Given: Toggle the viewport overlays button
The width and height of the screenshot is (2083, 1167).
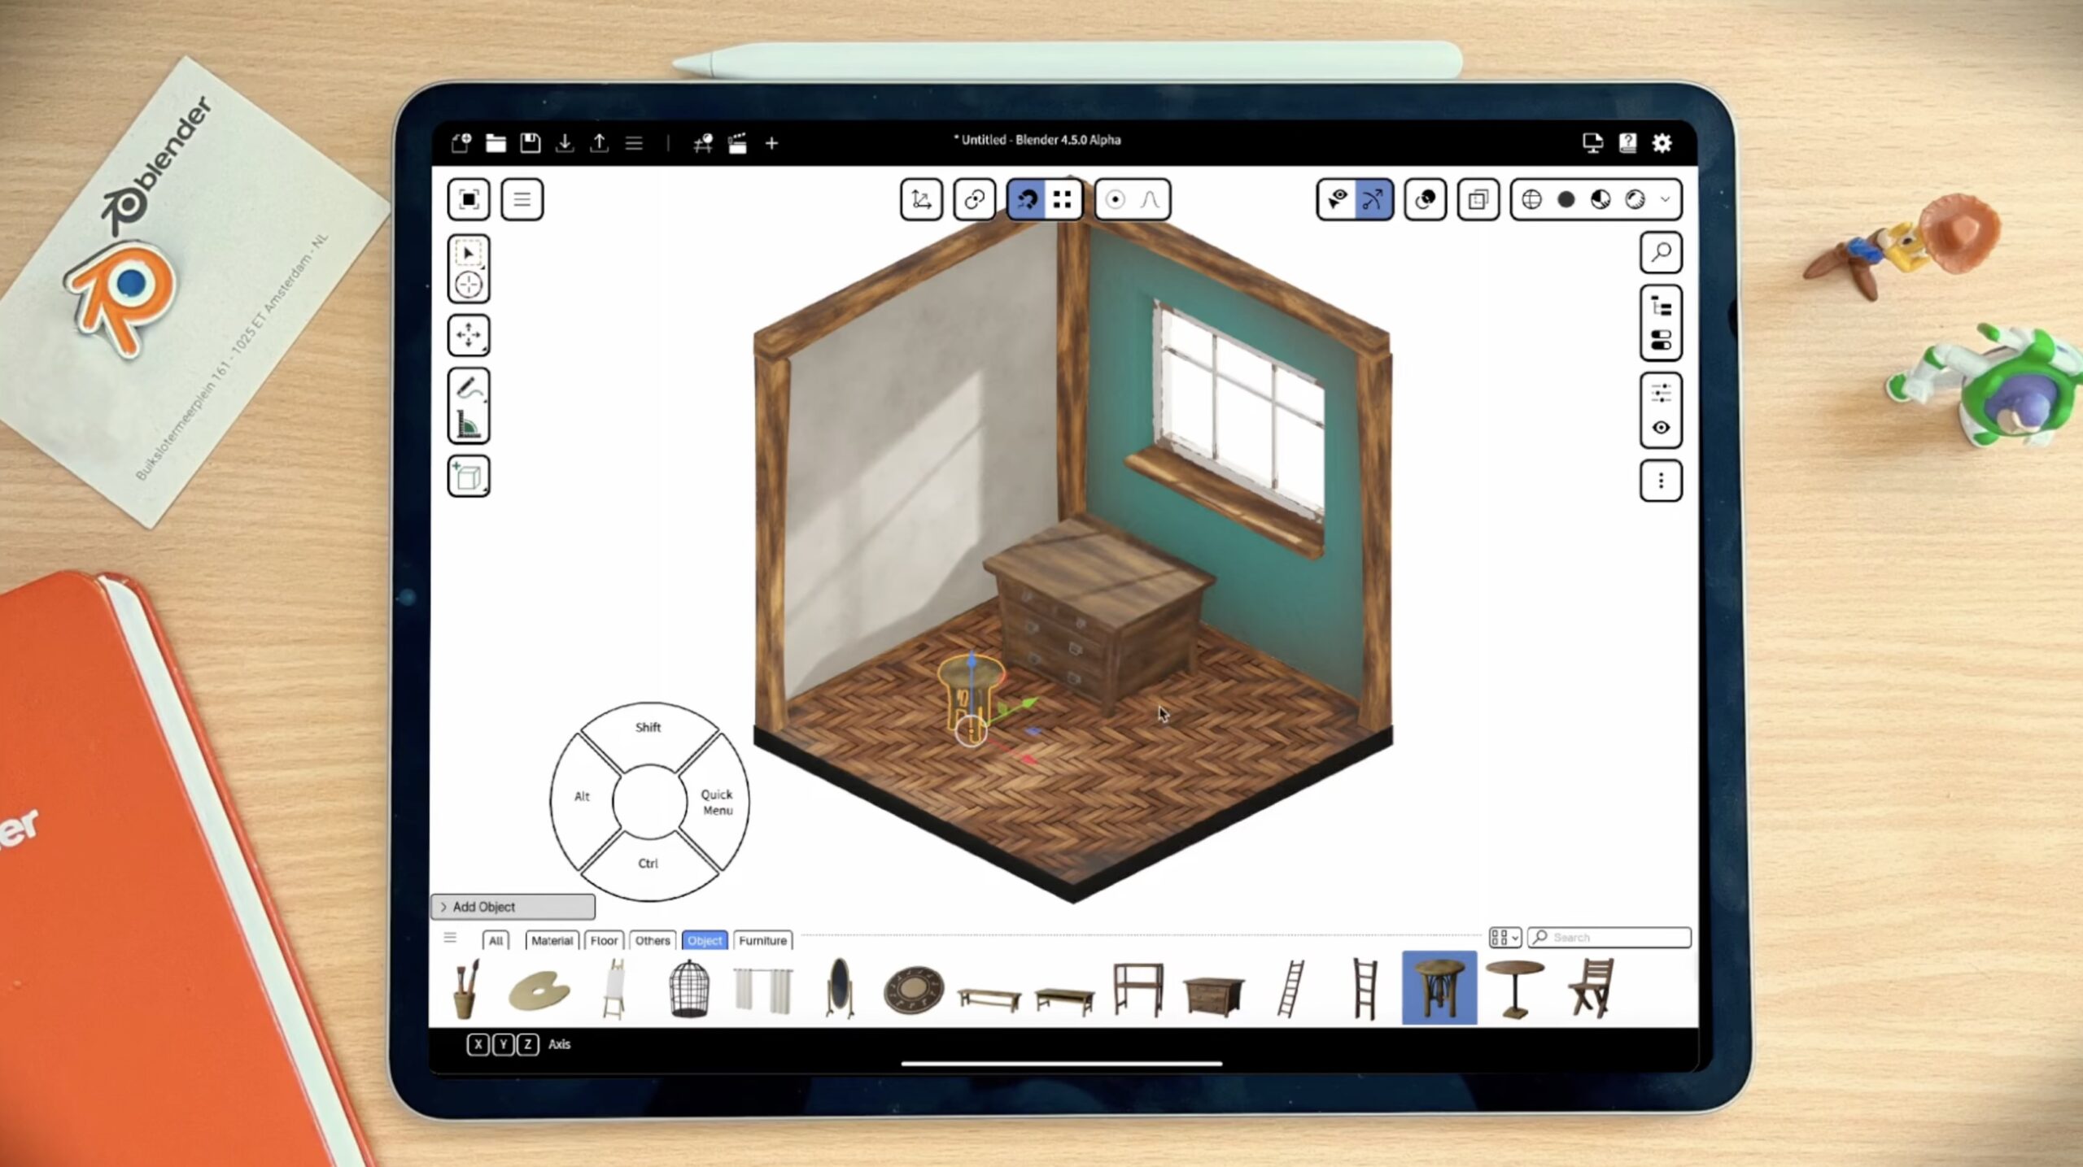Looking at the screenshot, I should point(1425,199).
